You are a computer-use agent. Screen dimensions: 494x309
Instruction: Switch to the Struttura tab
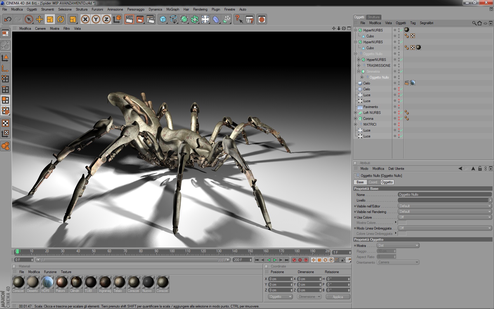tap(373, 17)
